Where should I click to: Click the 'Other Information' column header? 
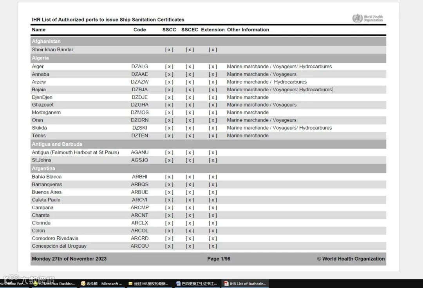(x=248, y=30)
